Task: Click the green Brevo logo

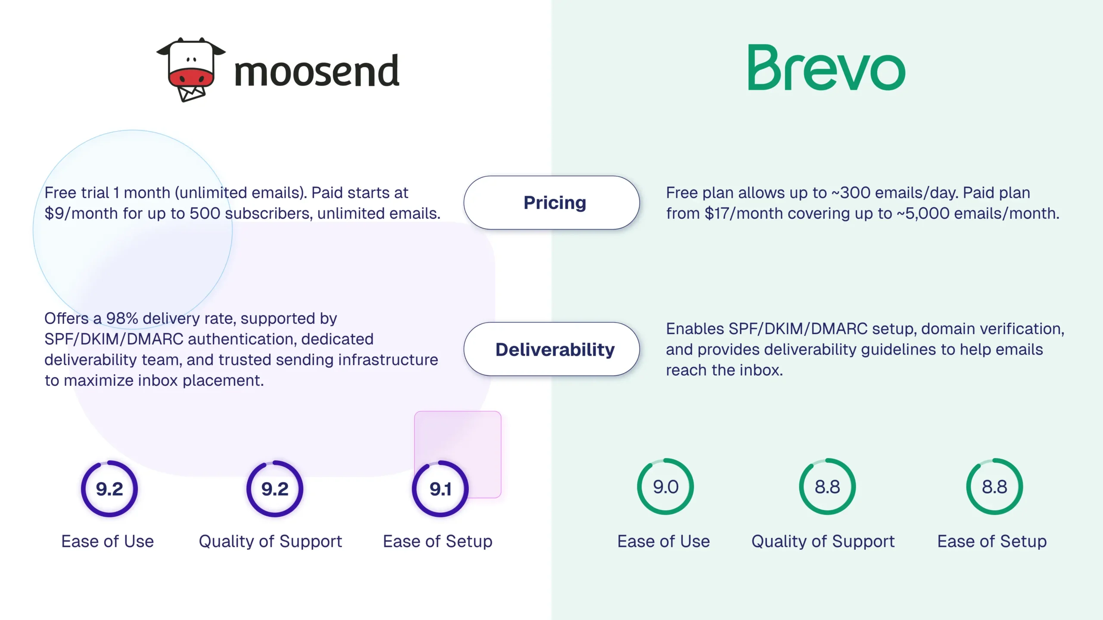Action: pyautogui.click(x=826, y=68)
